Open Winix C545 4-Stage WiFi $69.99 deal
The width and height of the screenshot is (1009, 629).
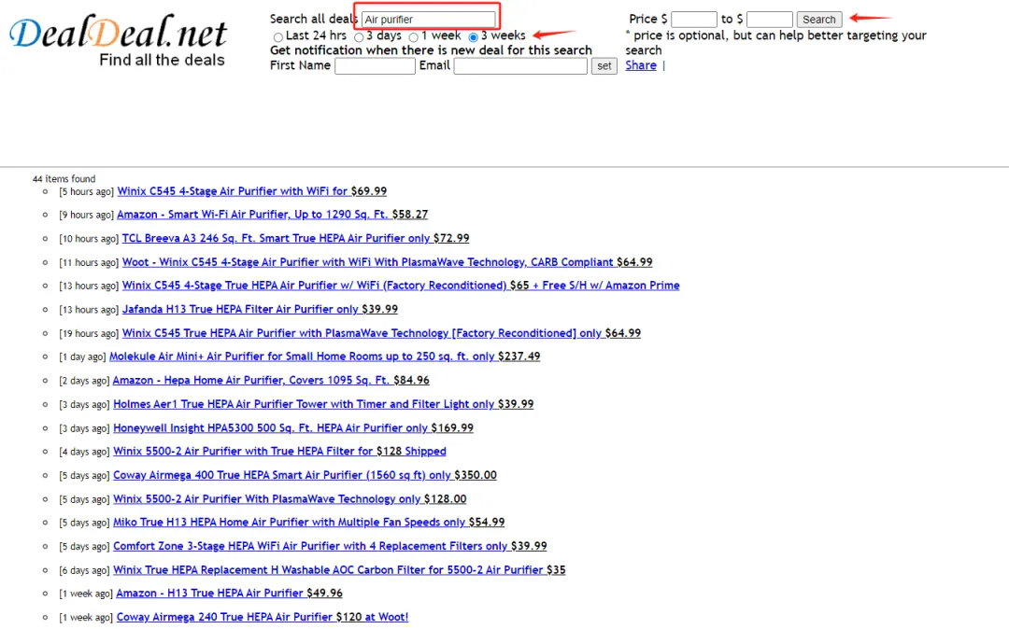pyautogui.click(x=251, y=191)
